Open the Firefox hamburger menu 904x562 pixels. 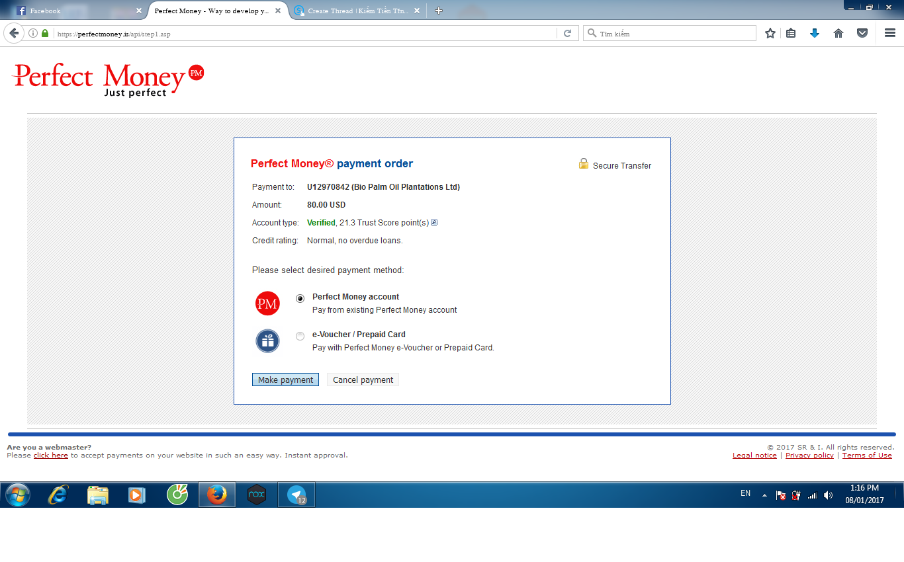pyautogui.click(x=890, y=33)
